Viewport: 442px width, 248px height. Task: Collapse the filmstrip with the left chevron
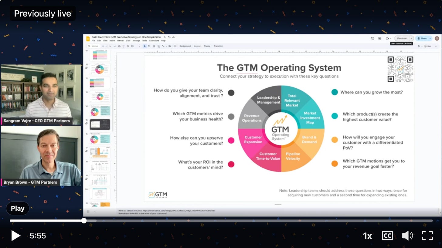pos(95,212)
